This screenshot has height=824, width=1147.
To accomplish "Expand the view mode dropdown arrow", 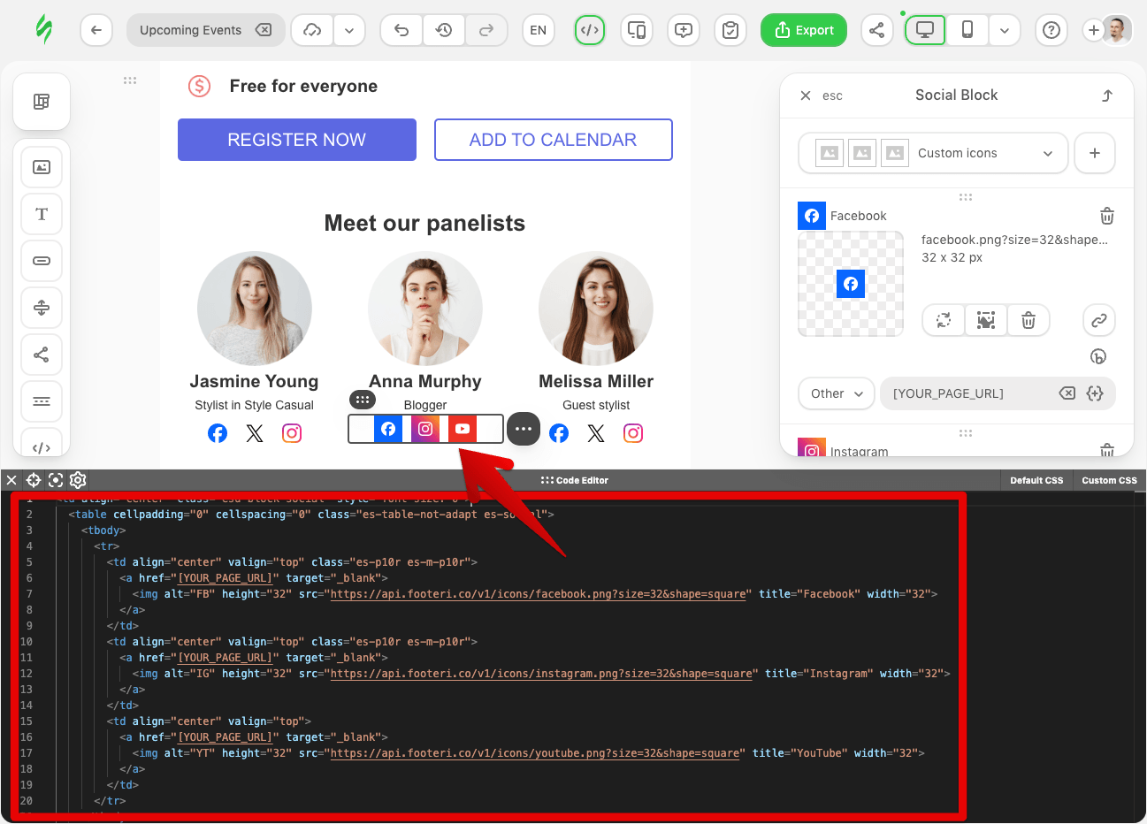I will coord(1005,30).
